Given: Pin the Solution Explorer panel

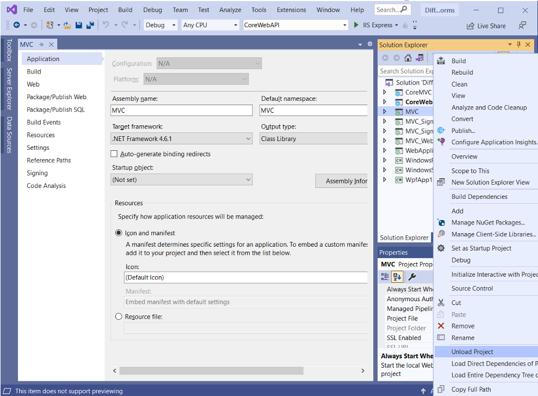Looking at the screenshot, I should tap(518, 45).
